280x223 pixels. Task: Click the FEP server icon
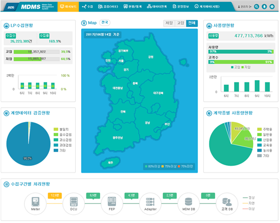[112, 202]
